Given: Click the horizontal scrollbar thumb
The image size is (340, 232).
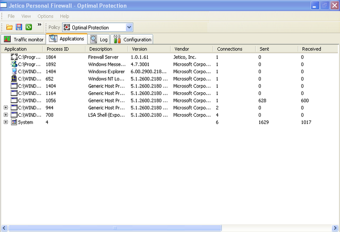Looking at the screenshot, I should click(x=115, y=228).
